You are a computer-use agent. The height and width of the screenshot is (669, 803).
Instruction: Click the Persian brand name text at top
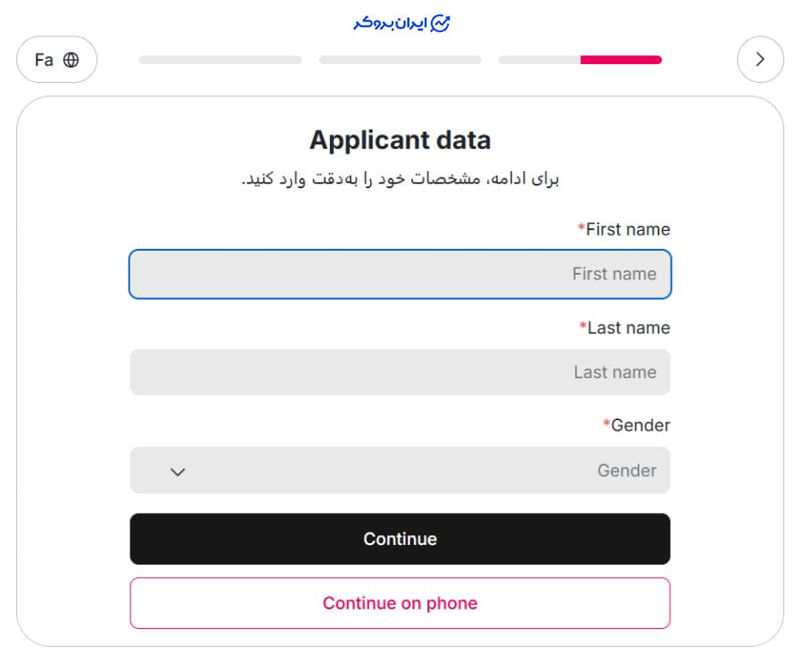click(x=389, y=23)
